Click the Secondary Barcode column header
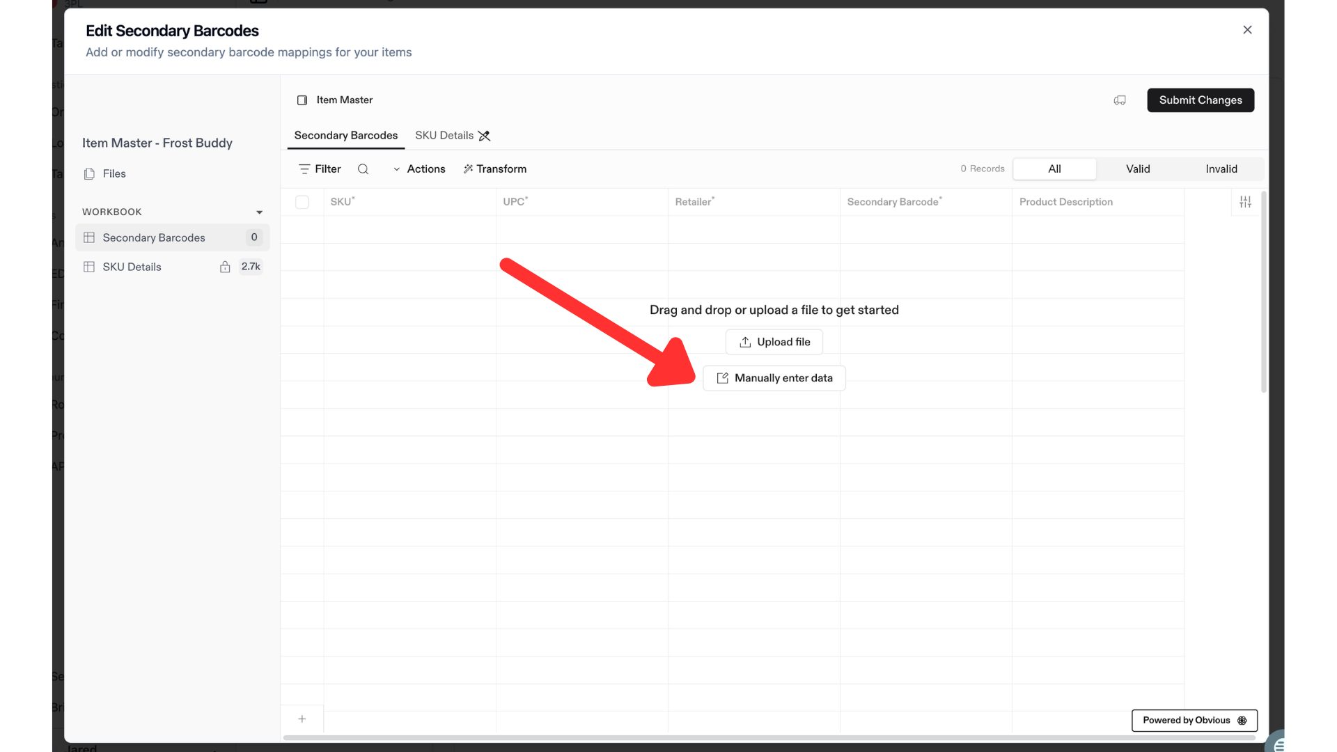 coord(925,202)
